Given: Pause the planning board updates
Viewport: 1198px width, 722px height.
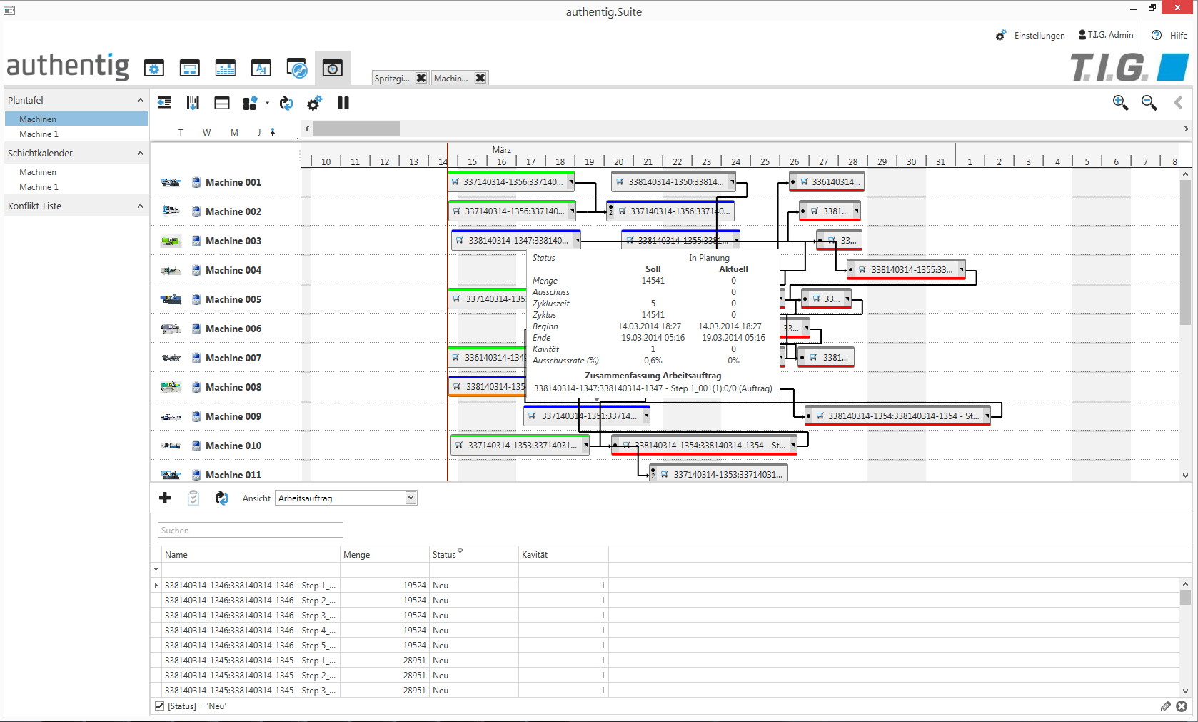Looking at the screenshot, I should coord(343,103).
